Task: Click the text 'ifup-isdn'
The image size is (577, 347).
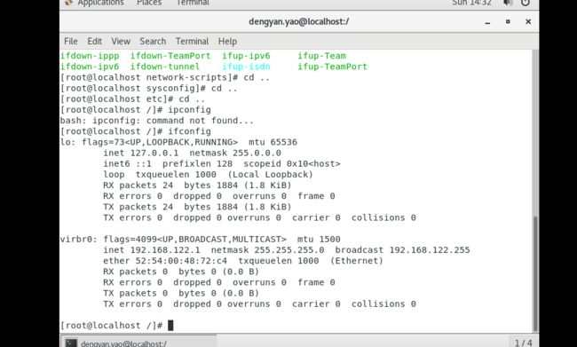Action: point(246,67)
